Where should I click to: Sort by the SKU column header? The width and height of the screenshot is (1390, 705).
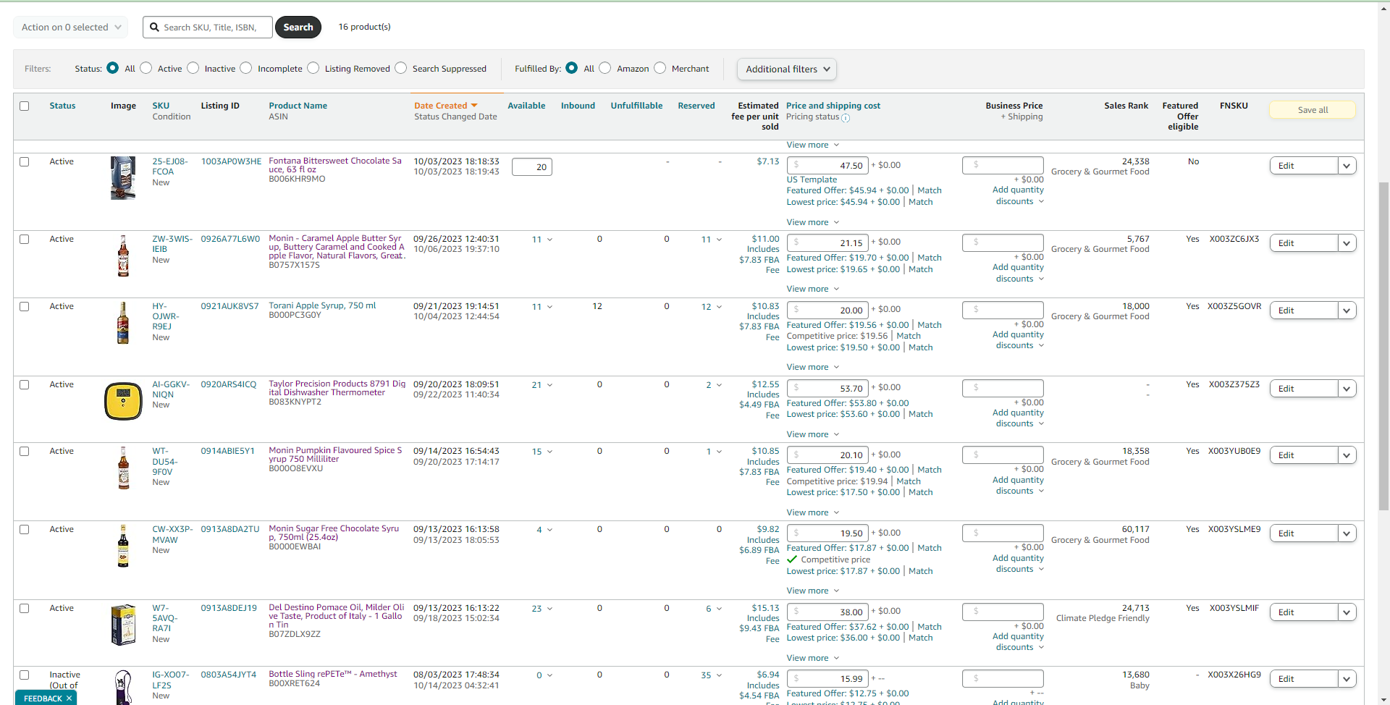click(161, 106)
